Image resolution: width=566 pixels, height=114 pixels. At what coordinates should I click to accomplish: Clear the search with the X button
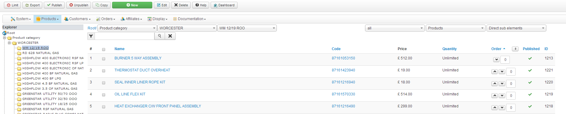pyautogui.click(x=170, y=36)
